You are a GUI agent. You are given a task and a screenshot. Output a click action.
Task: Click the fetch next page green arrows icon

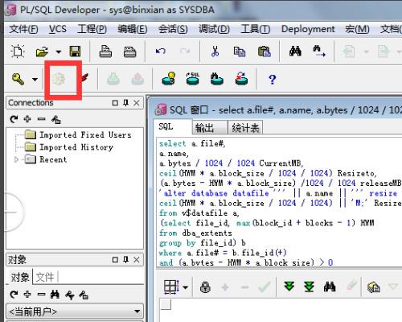289,287
